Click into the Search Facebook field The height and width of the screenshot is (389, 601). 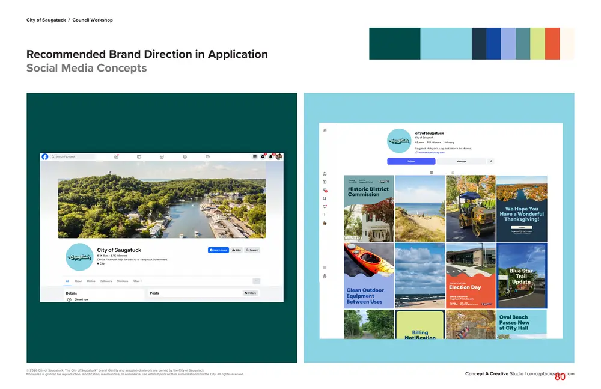73,156
